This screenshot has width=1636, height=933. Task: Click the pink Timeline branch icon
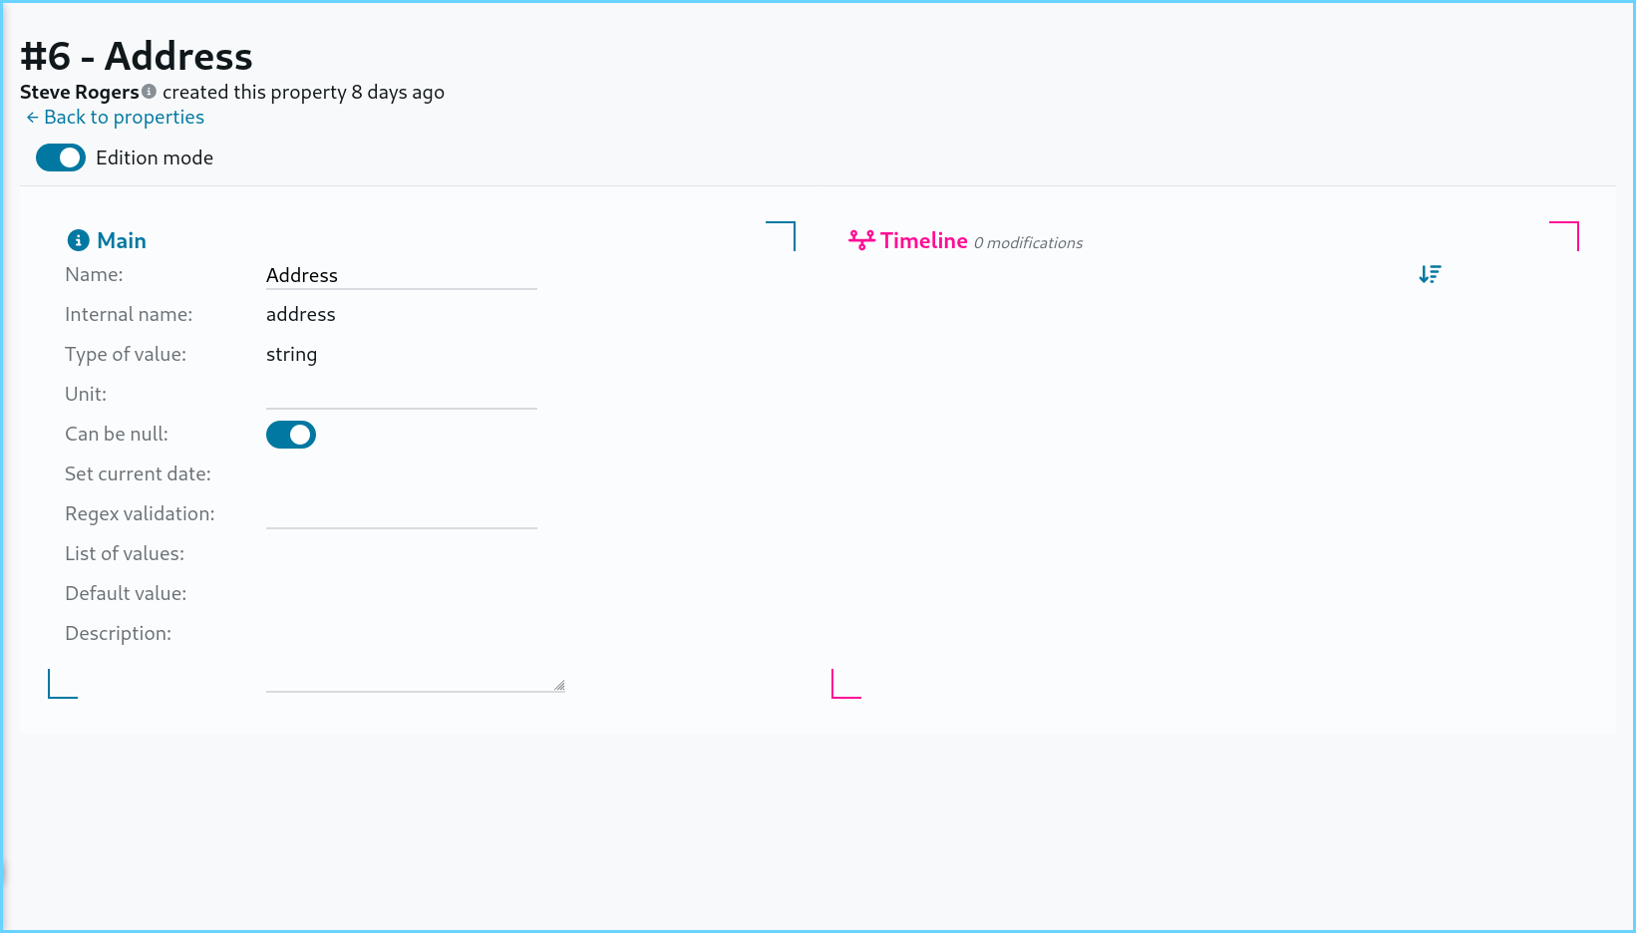point(861,240)
